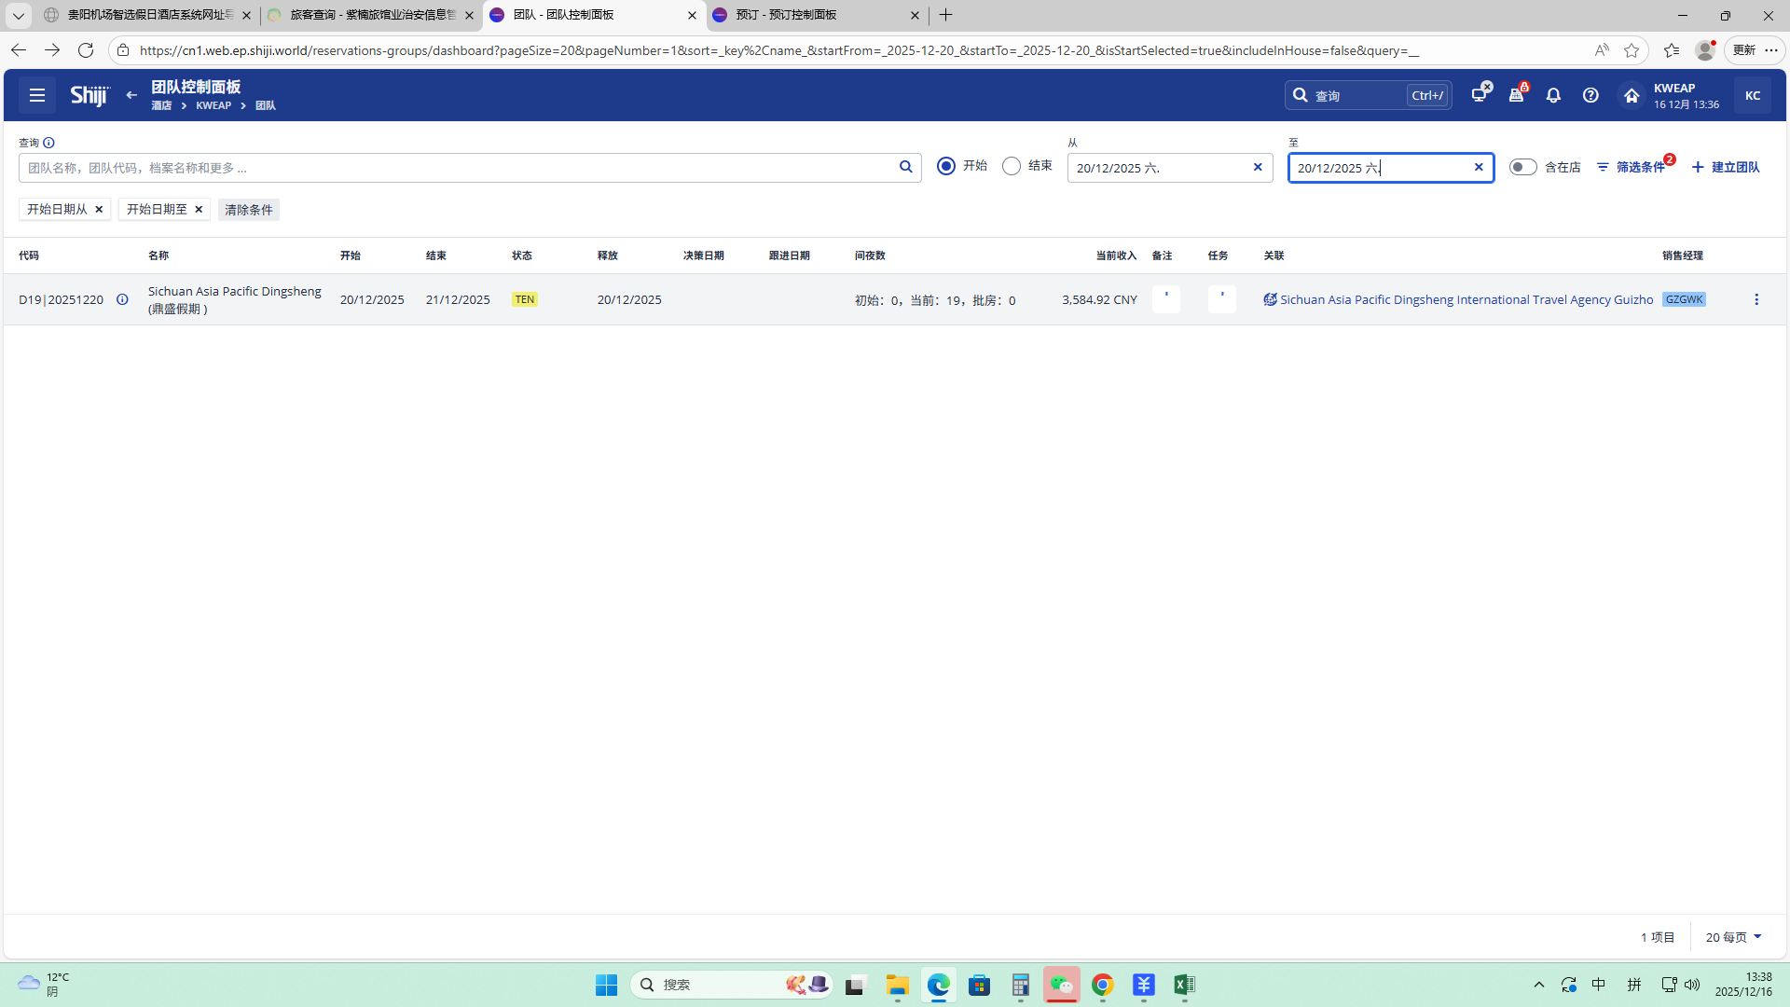Viewport: 1790px width, 1007px height.
Task: Click KWEAP in the breadcrumb
Action: (x=213, y=105)
